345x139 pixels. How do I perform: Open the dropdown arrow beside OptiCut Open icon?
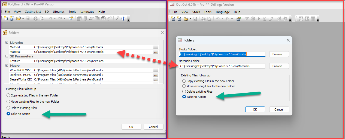[x=190, y=18]
